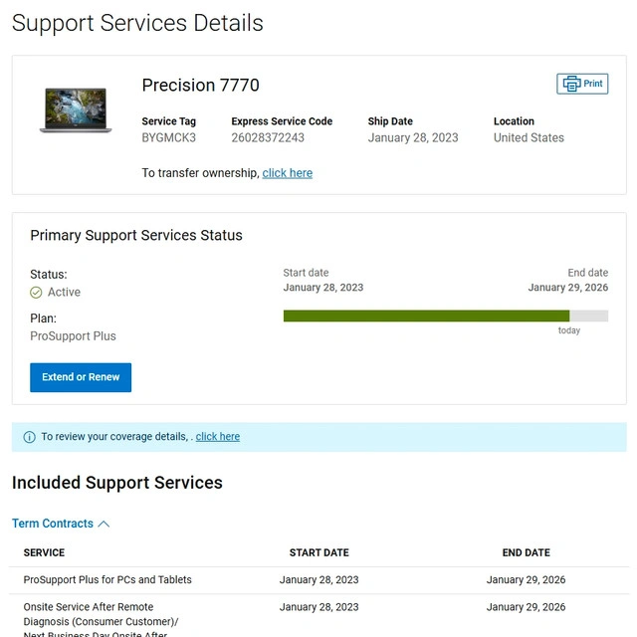Click the ProSupport Plus plan name
Screen dimensions: 637x637
[73, 336]
